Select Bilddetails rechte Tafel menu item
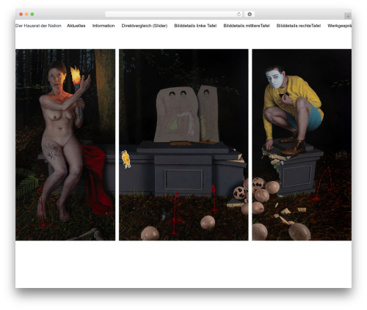The image size is (367, 310). tap(299, 26)
